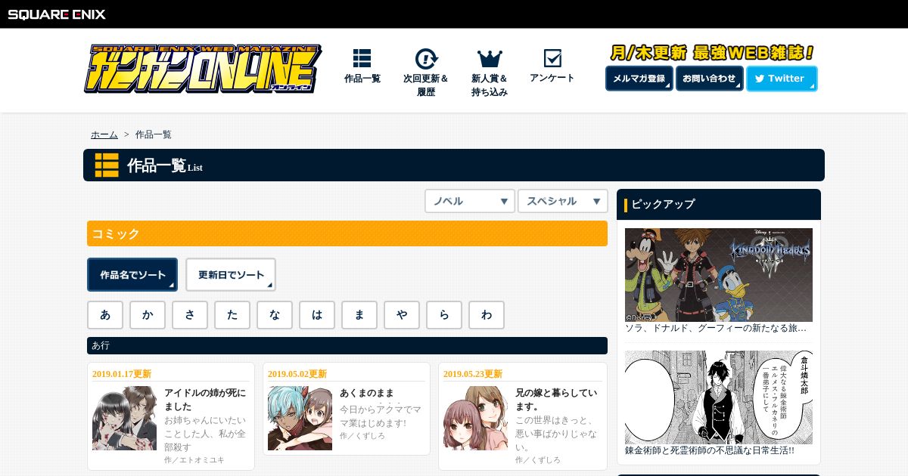Click the 2019.05.02更新 date text
Viewport: 908px width, 476px height.
tap(297, 374)
